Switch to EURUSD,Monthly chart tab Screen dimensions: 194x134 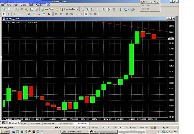click(65, 123)
